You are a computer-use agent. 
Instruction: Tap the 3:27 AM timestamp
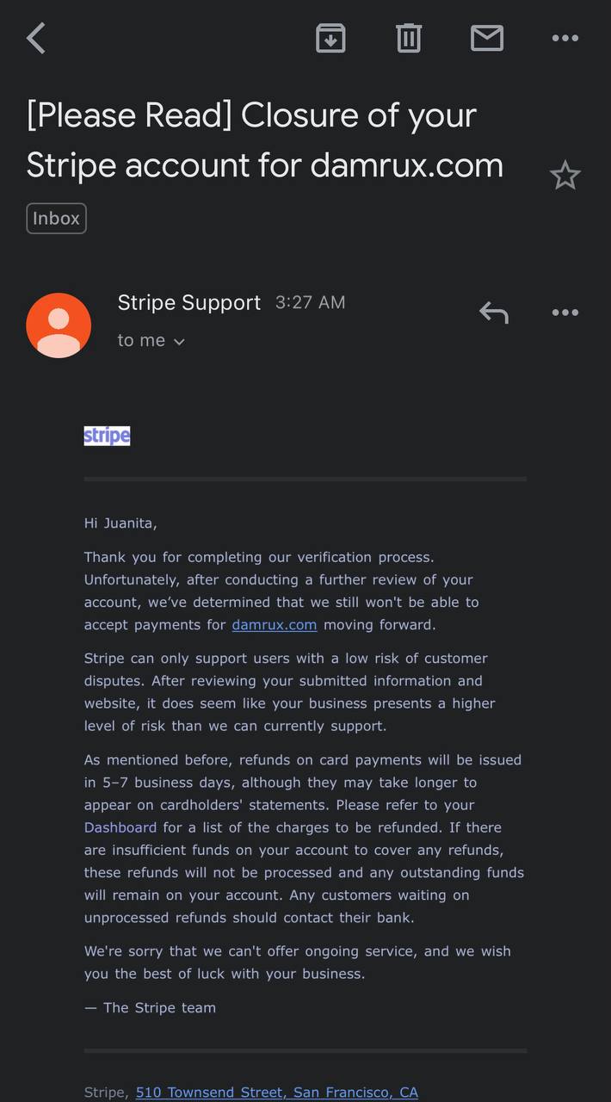point(310,303)
